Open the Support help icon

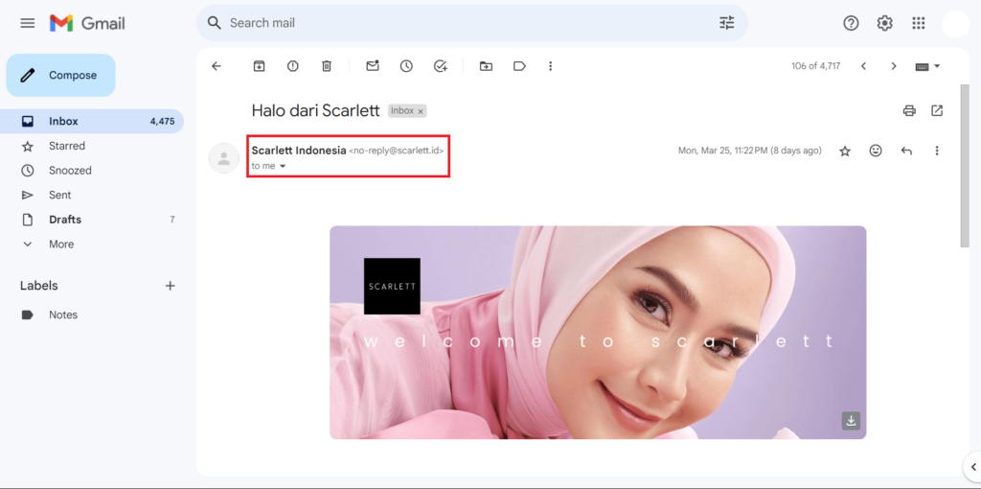click(x=851, y=23)
